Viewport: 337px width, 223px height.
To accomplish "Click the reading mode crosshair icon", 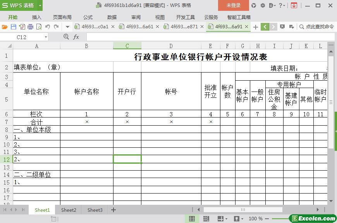I will tap(220, 219).
